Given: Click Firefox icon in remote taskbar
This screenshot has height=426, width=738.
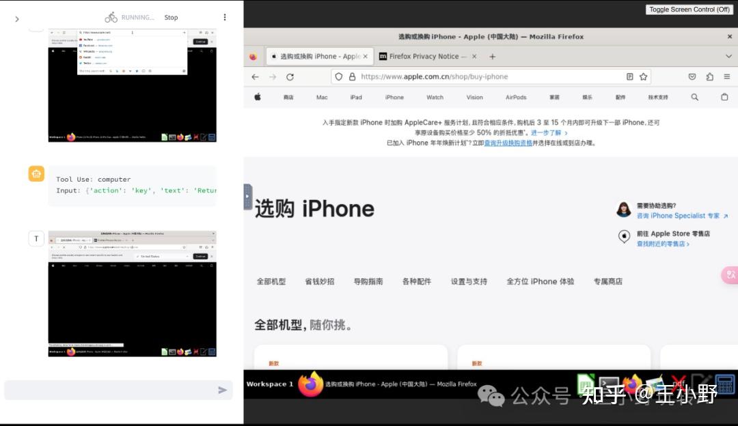Looking at the screenshot, I should click(x=311, y=384).
